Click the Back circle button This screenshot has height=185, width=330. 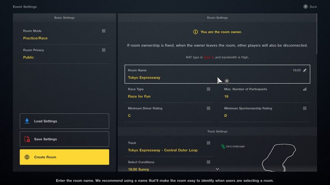pos(305,7)
